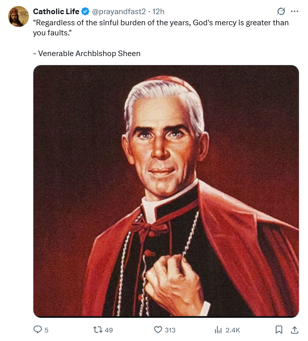Share the post via the upload arrow icon
This screenshot has height=341, width=308.
294,330
